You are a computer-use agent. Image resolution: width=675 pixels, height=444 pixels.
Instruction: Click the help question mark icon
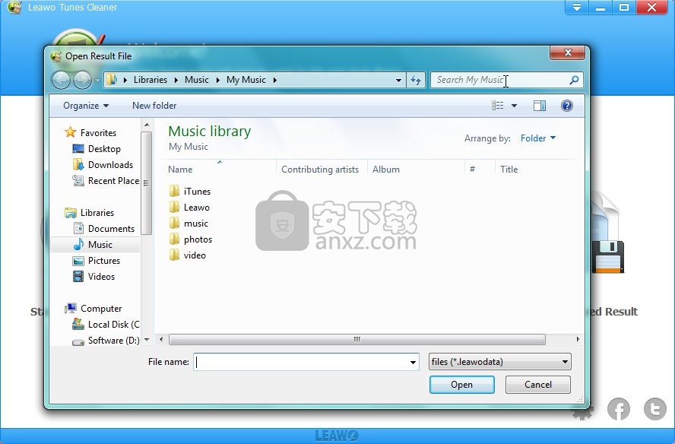tap(566, 106)
